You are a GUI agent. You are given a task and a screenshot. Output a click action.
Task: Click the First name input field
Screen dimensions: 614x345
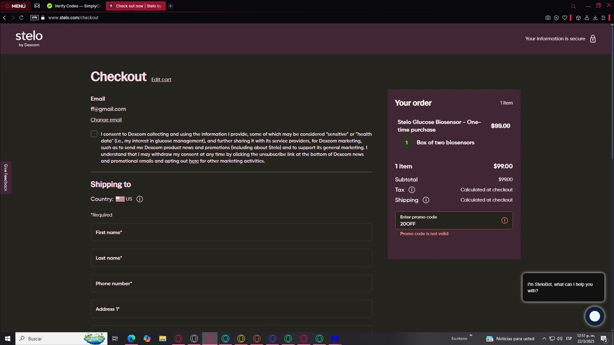[231, 232]
